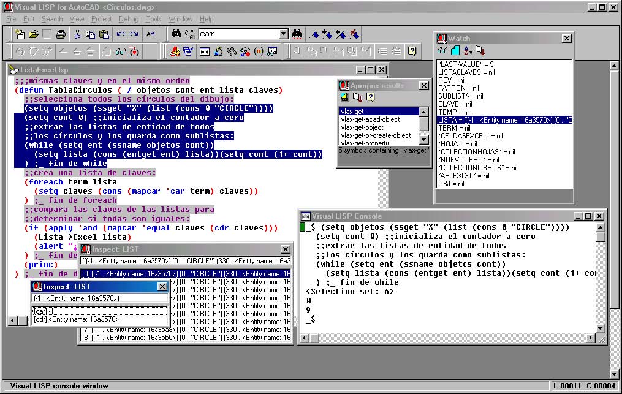Select *CELDASEXCEL* = nil in Watch window

click(504, 135)
